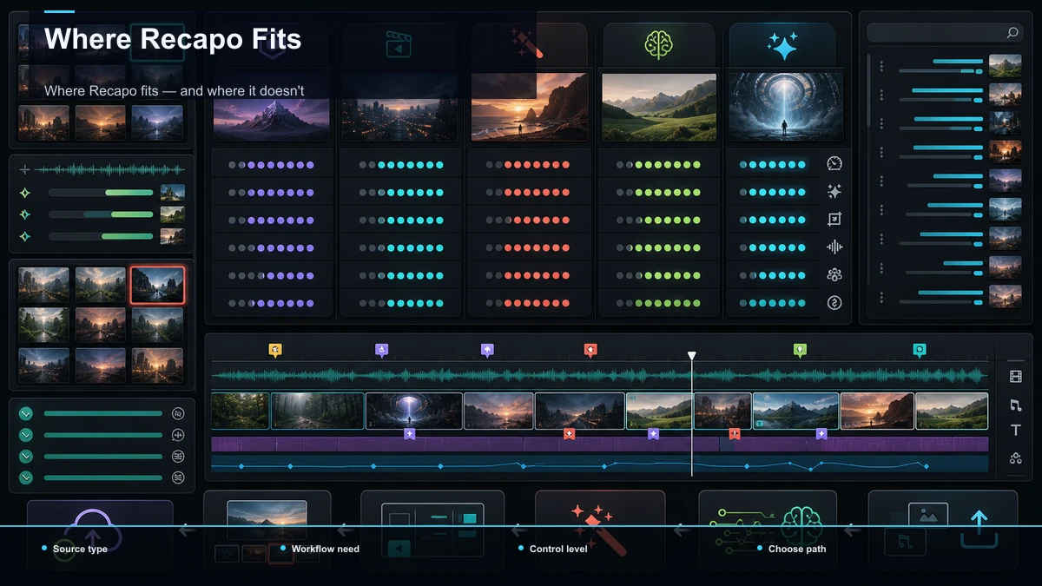Open the clapperboard icon tab
Image resolution: width=1042 pixels, height=586 pixels.
[x=400, y=45]
